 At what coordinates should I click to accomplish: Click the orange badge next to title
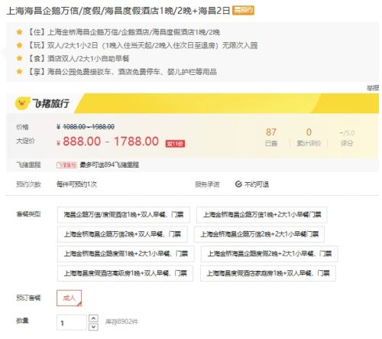click(x=243, y=11)
